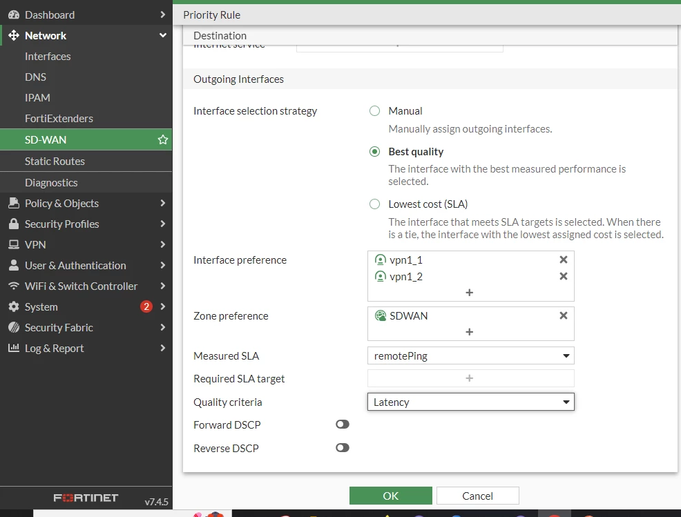The width and height of the screenshot is (681, 517).
Task: Expand the Log & Report chevron
Action: click(163, 348)
